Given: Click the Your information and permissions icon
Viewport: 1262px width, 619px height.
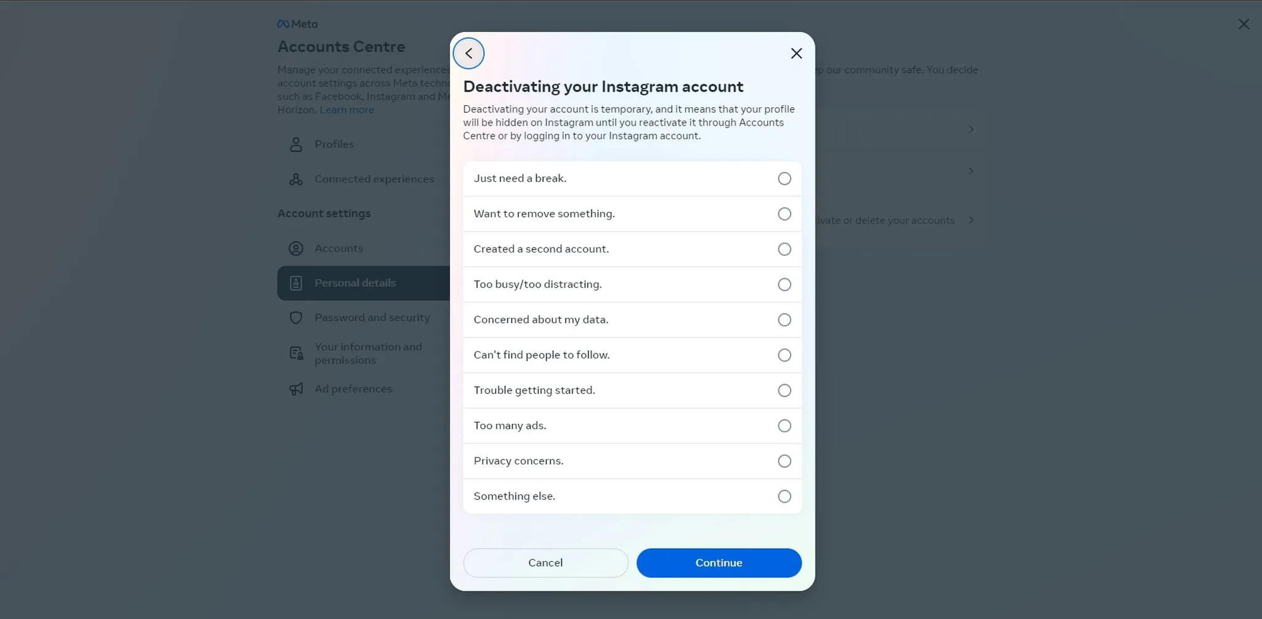Looking at the screenshot, I should tap(296, 354).
